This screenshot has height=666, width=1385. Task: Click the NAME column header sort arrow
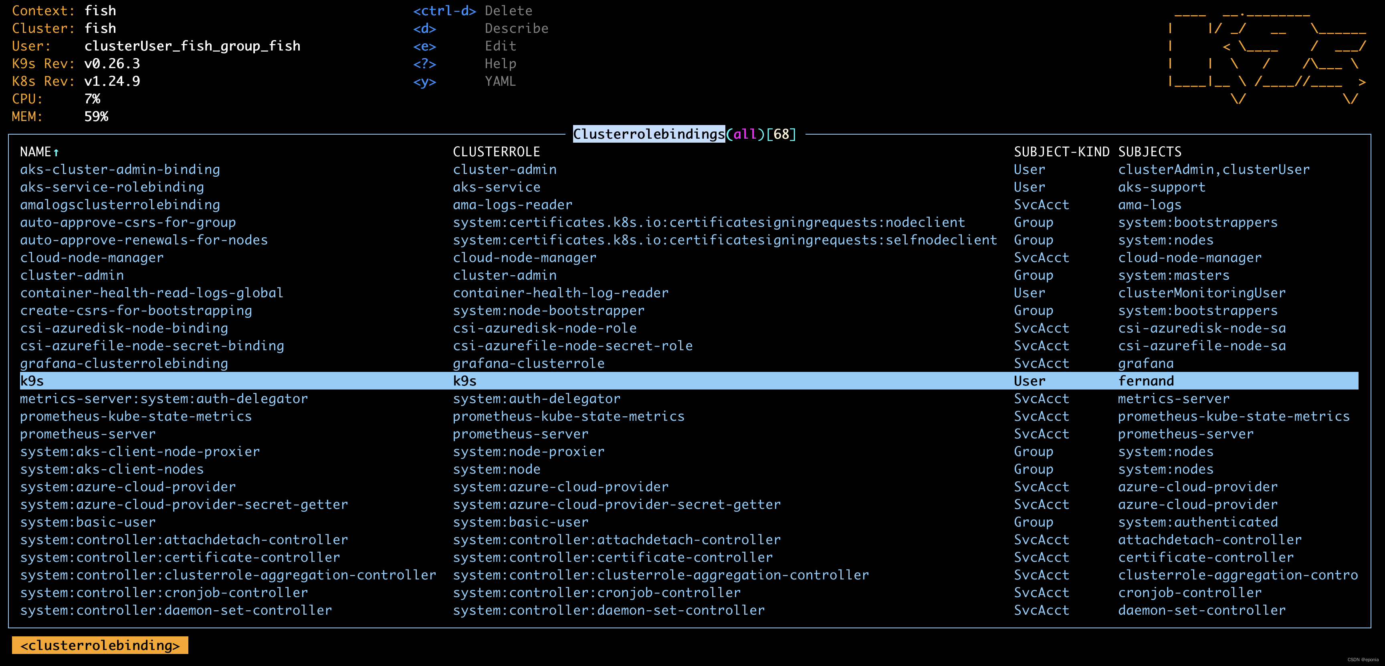(x=56, y=152)
